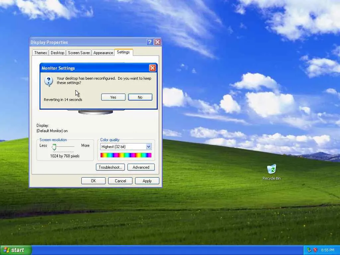Screen dimensions: 340x255
Task: Click Cancel in Display Properties
Action: pyautogui.click(x=120, y=181)
